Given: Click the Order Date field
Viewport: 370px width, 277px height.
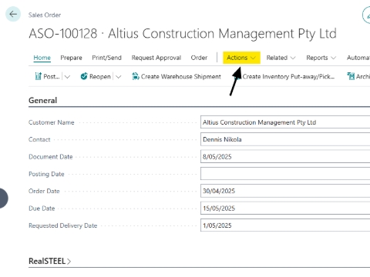Looking at the screenshot, I should 285,191.
